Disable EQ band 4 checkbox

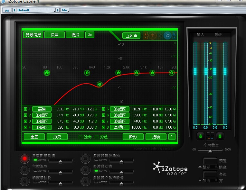coord(25,127)
